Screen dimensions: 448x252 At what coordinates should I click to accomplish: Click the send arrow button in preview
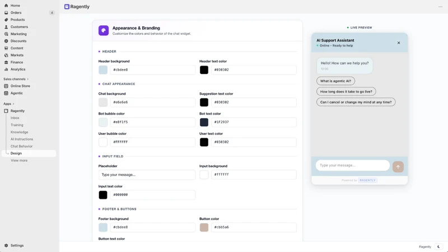click(x=398, y=167)
